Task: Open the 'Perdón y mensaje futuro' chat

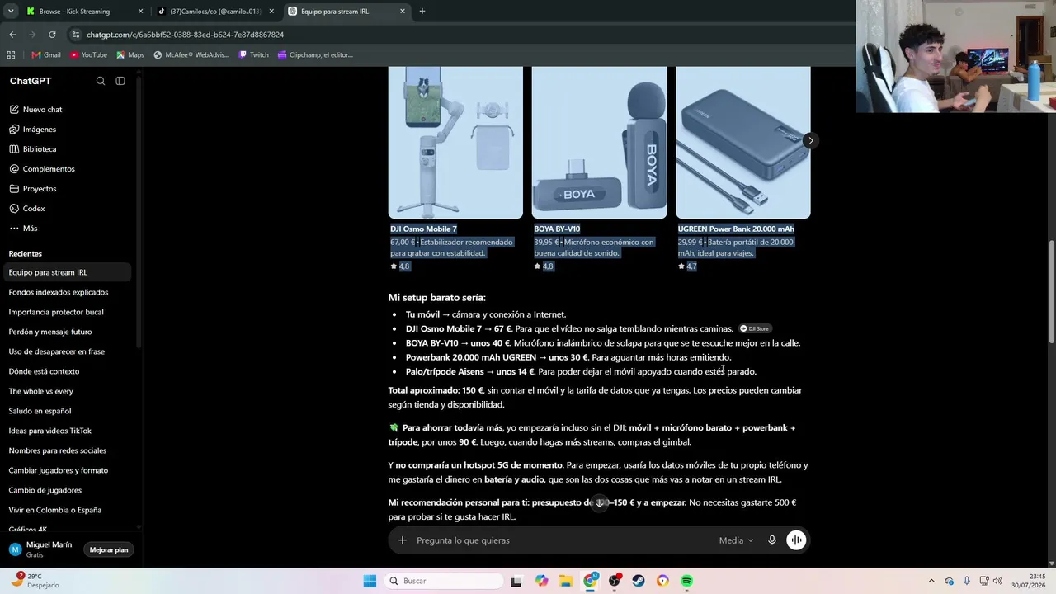Action: (x=66, y=332)
